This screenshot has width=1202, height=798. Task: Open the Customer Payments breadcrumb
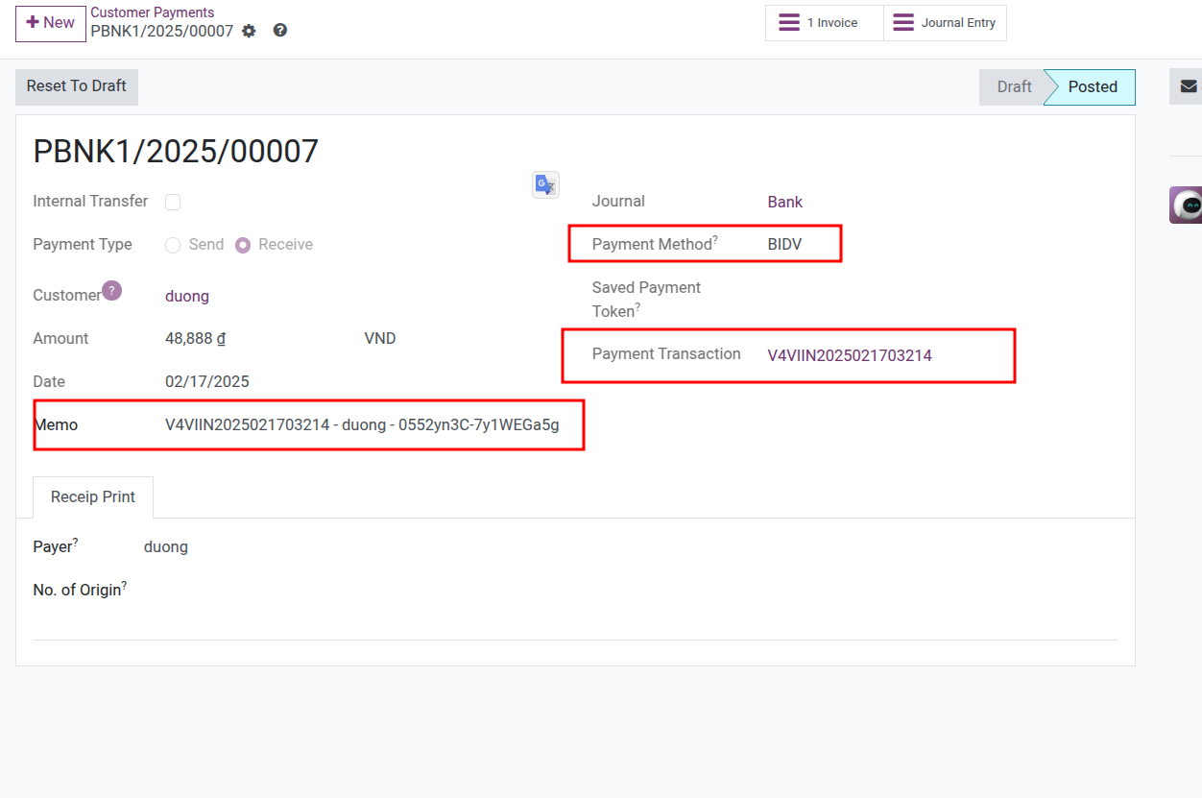pyautogui.click(x=153, y=12)
